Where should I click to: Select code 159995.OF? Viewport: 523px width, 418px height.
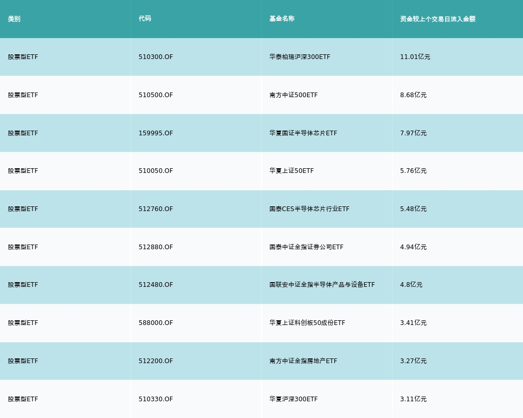pos(156,133)
